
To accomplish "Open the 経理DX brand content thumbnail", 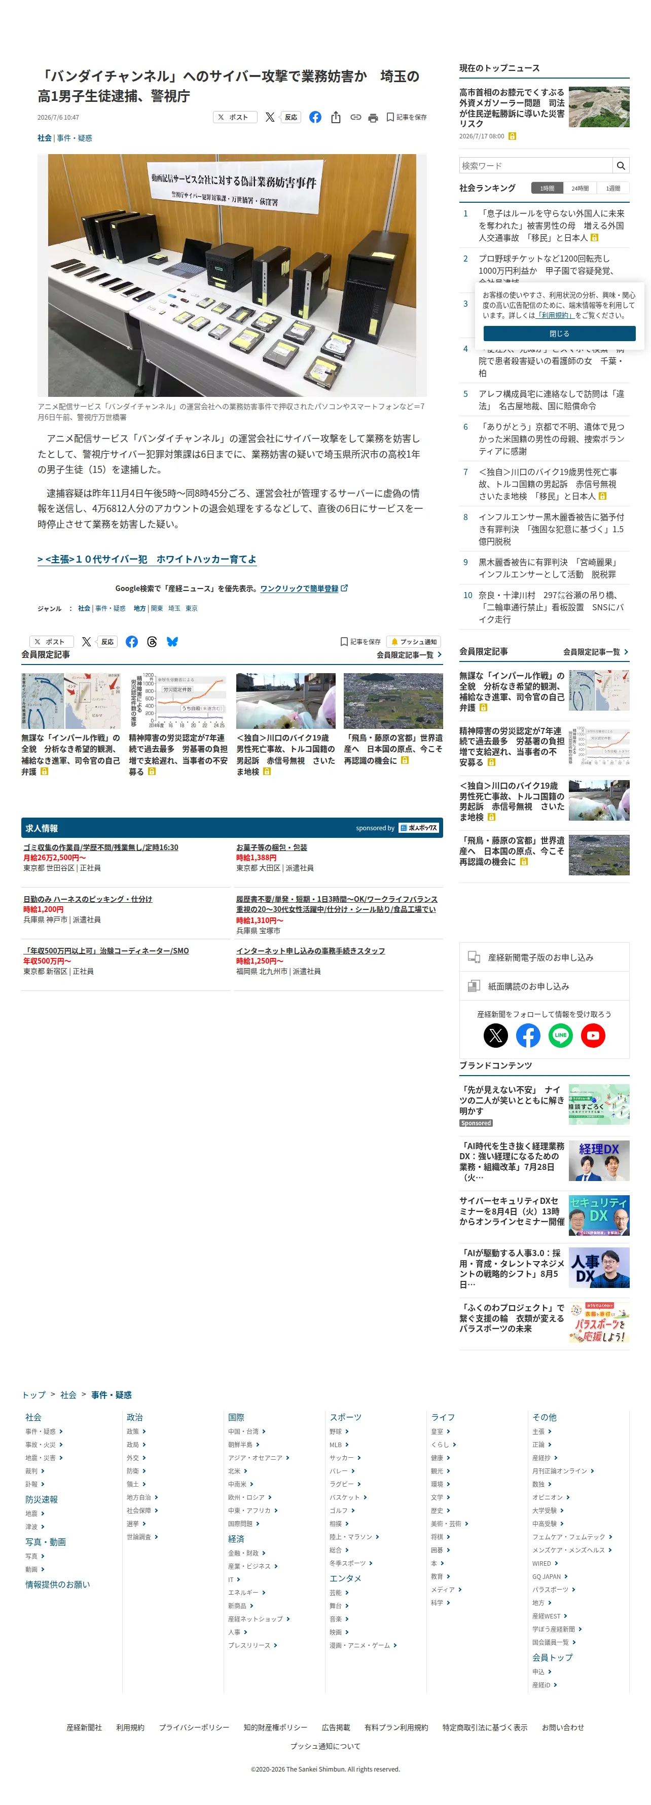I will coord(598,1160).
